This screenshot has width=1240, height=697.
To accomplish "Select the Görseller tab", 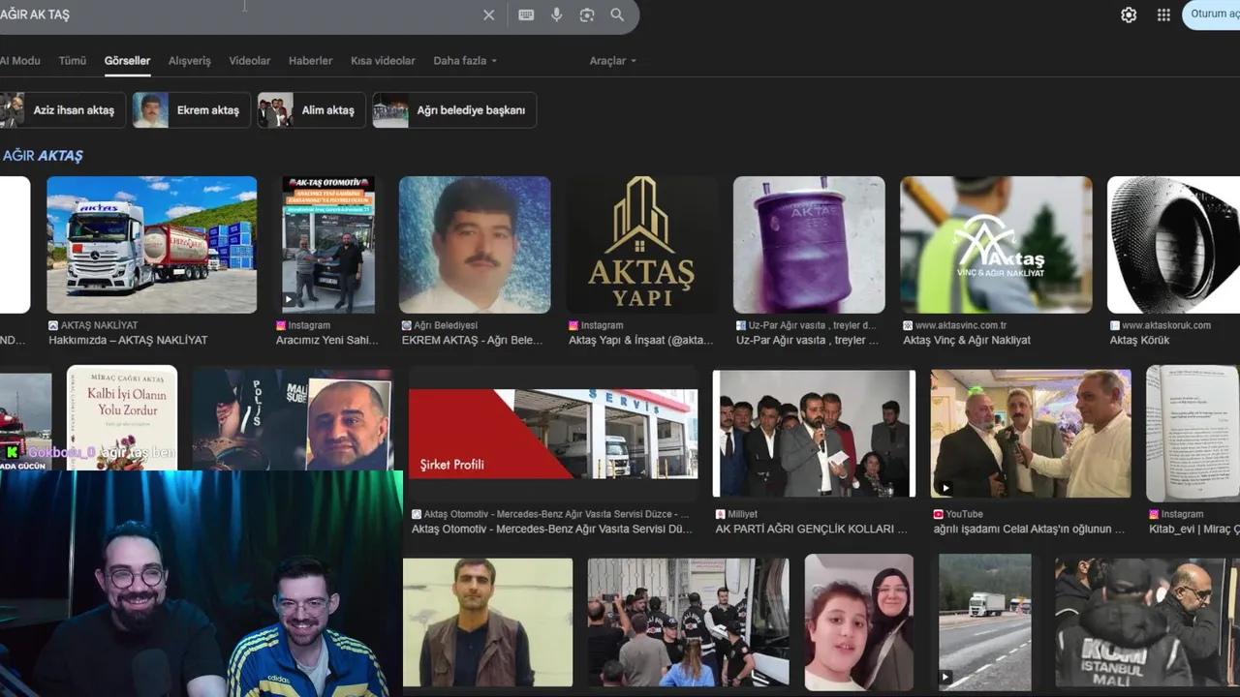I will pos(127,60).
